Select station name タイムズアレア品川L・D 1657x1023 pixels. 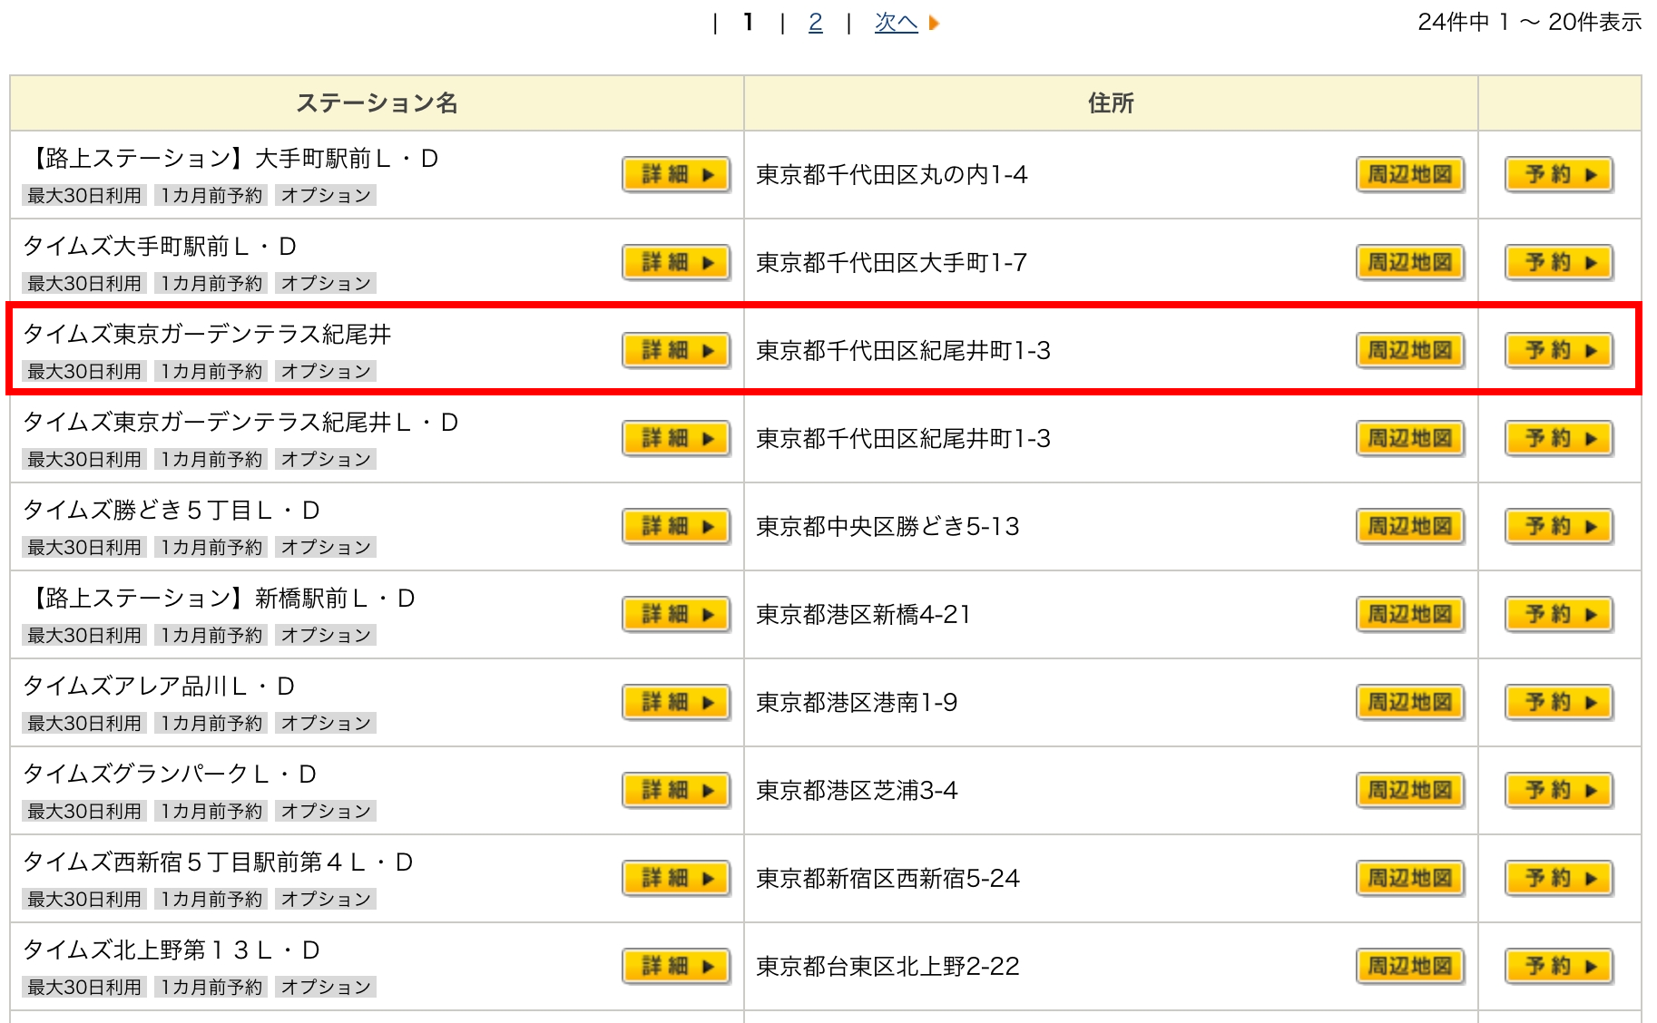(159, 687)
